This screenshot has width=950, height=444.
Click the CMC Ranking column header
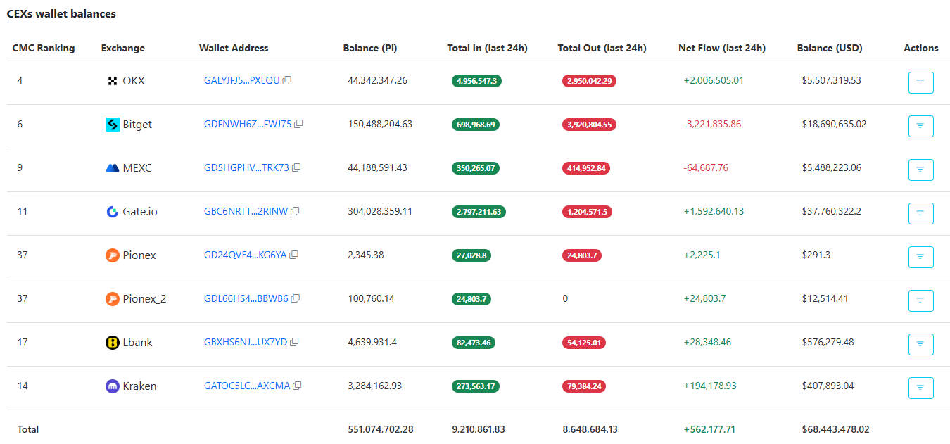[x=44, y=49]
